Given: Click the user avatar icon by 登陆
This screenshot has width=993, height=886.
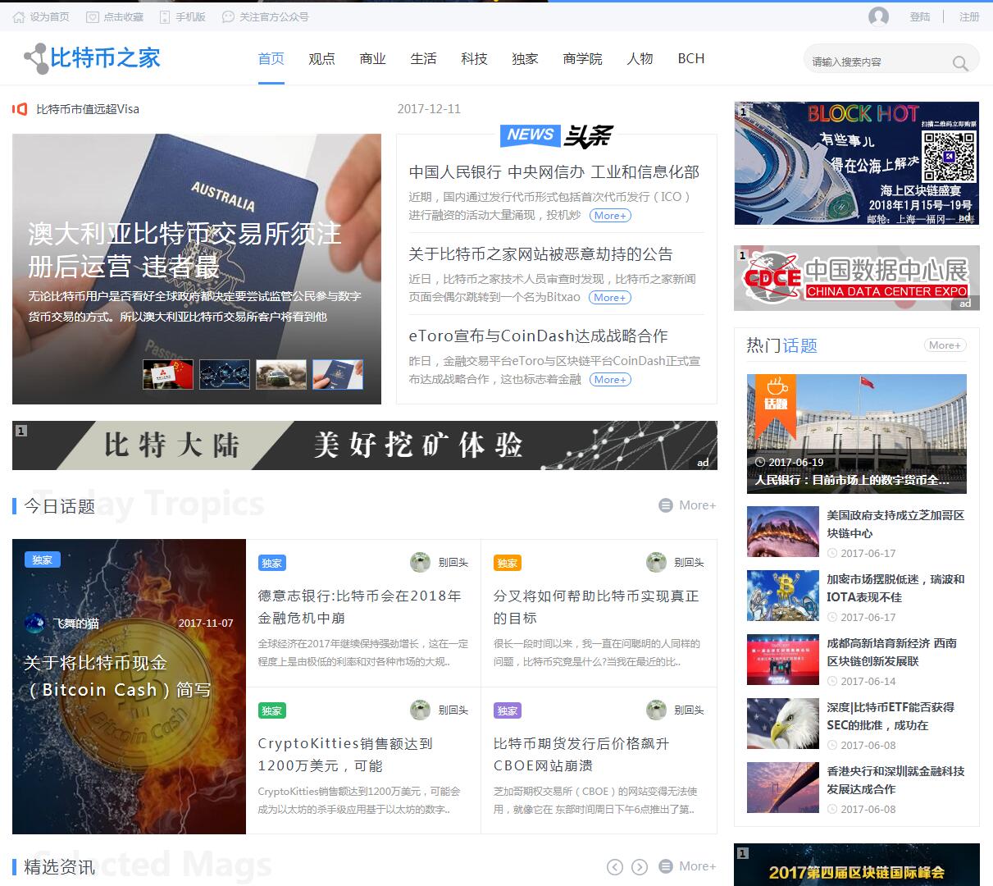Looking at the screenshot, I should (878, 16).
